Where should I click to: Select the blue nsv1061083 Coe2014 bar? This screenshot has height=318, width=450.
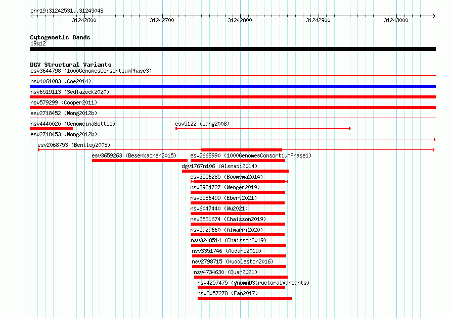[233, 86]
